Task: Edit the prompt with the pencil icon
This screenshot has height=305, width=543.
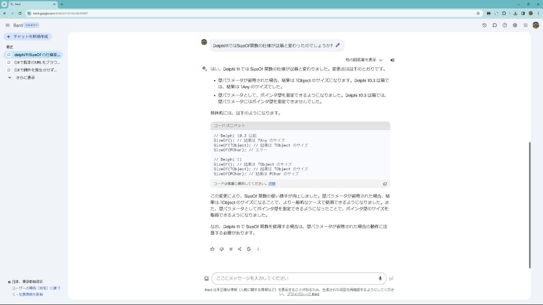Action: pyautogui.click(x=338, y=45)
